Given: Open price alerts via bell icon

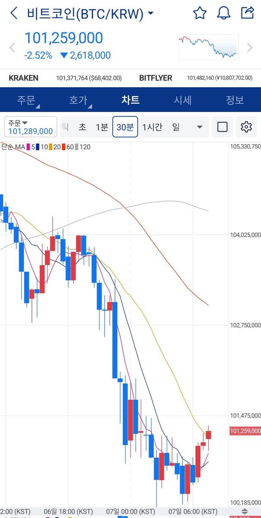Looking at the screenshot, I should 224,13.
